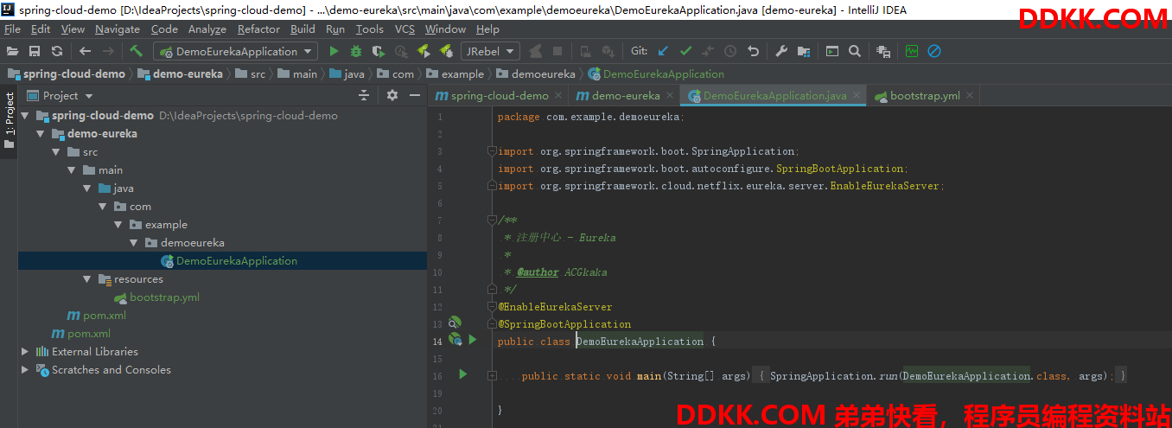Click the stacked-server toolbar icon left of green monitor
This screenshot has width=1172, height=428.
point(883,52)
